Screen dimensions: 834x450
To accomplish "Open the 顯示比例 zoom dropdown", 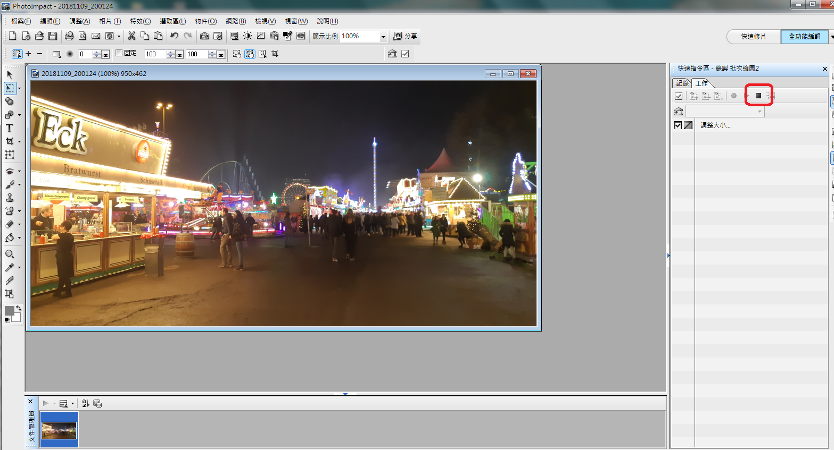I will (383, 37).
